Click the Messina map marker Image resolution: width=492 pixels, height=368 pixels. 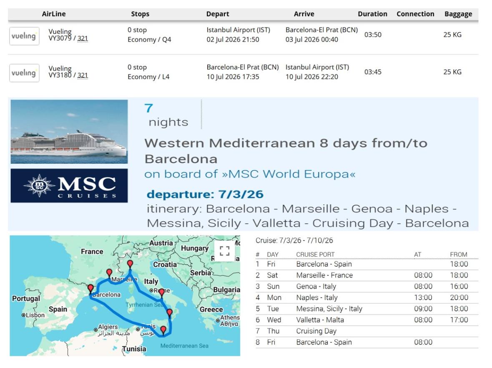point(169,313)
